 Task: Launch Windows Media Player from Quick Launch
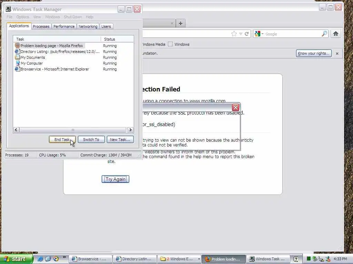point(56,259)
